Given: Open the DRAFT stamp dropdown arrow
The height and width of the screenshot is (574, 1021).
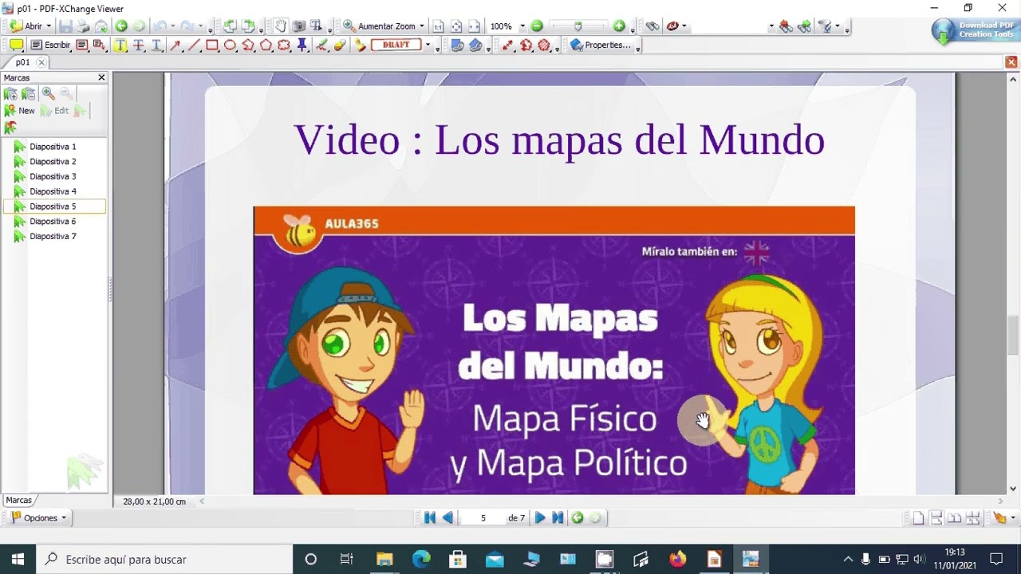Looking at the screenshot, I should click(x=428, y=45).
